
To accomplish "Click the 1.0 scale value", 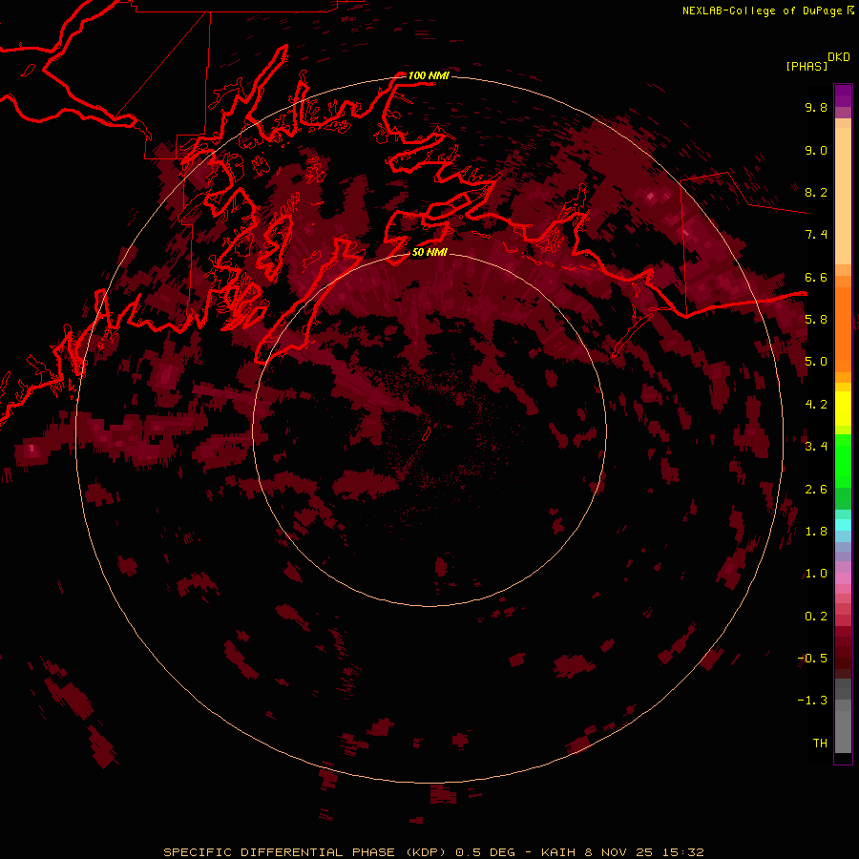I will 816,574.
